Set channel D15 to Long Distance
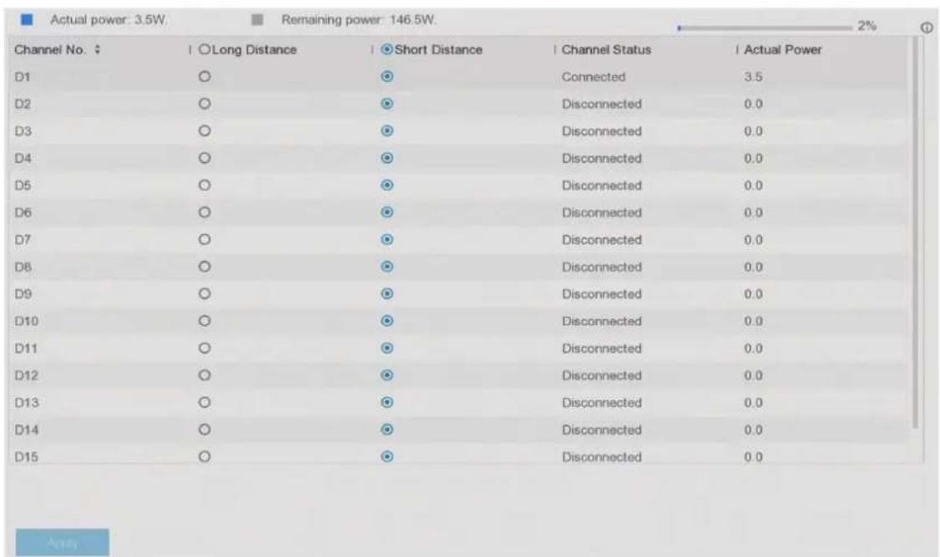940x557 pixels. (205, 456)
